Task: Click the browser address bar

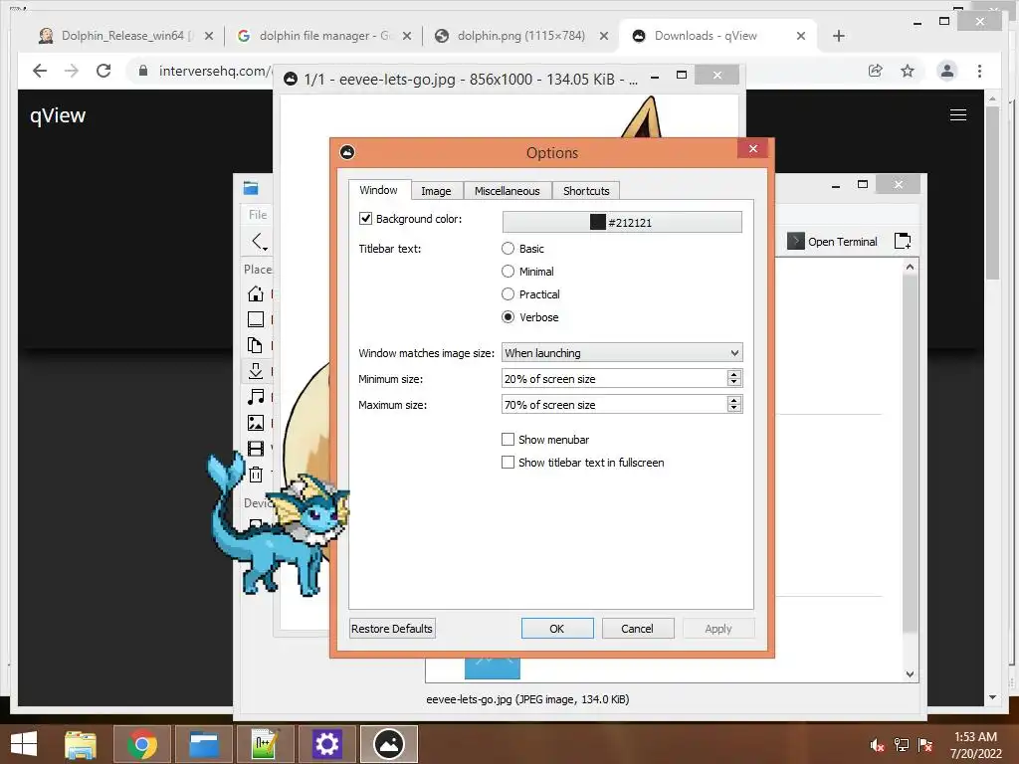Action: pos(207,71)
